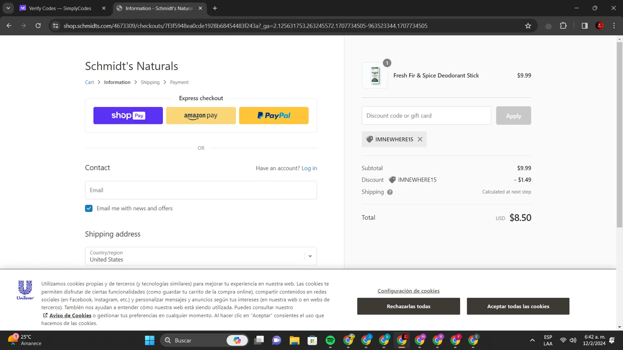Click the Fresh Fir & Spice Deodorant thumbnail
Viewport: 623px width, 350px height.
click(375, 75)
